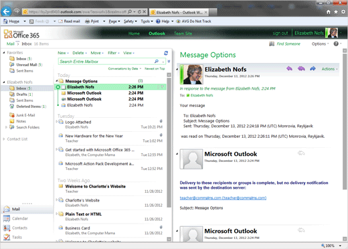348x249 pixels.
Task: Open the teacher@commains.com email link
Action: coord(223,198)
